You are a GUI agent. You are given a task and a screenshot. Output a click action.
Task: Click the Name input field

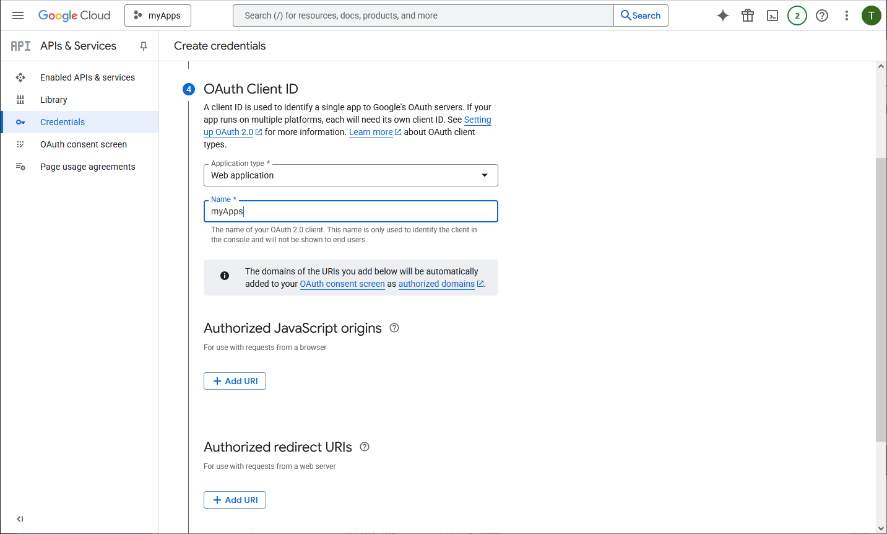point(350,211)
